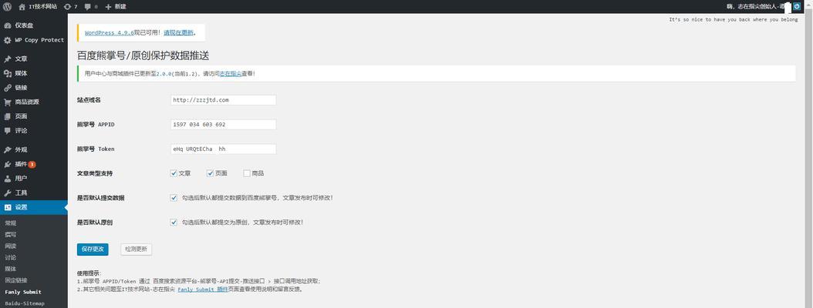
Task: Click the 工具 wrench icon
Action: point(7,192)
